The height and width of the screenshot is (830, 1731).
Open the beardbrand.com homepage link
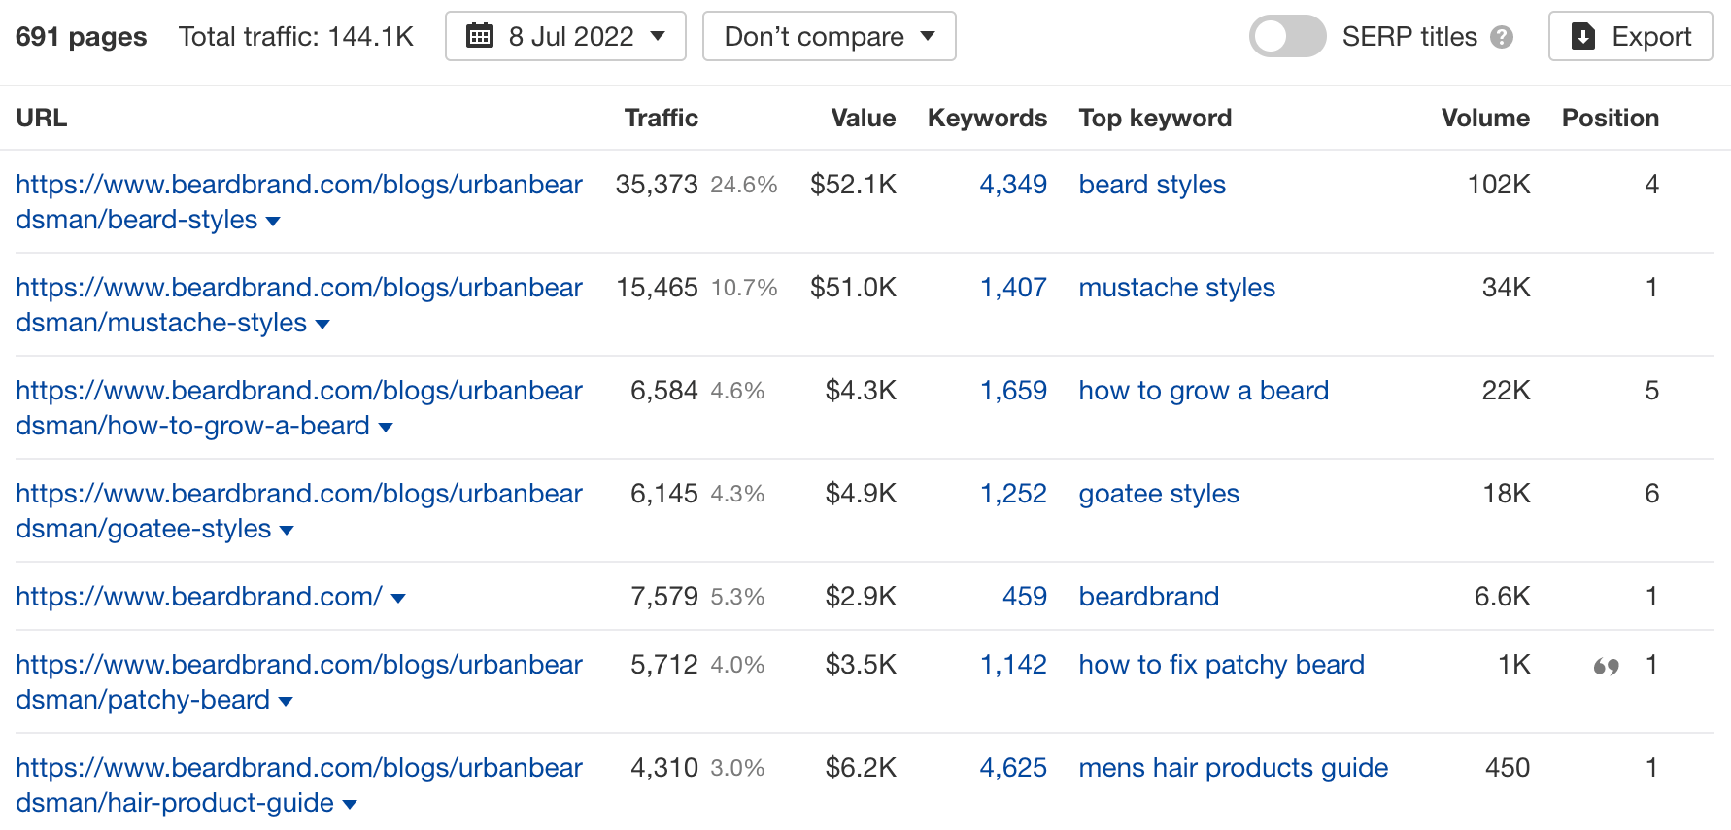click(x=199, y=597)
